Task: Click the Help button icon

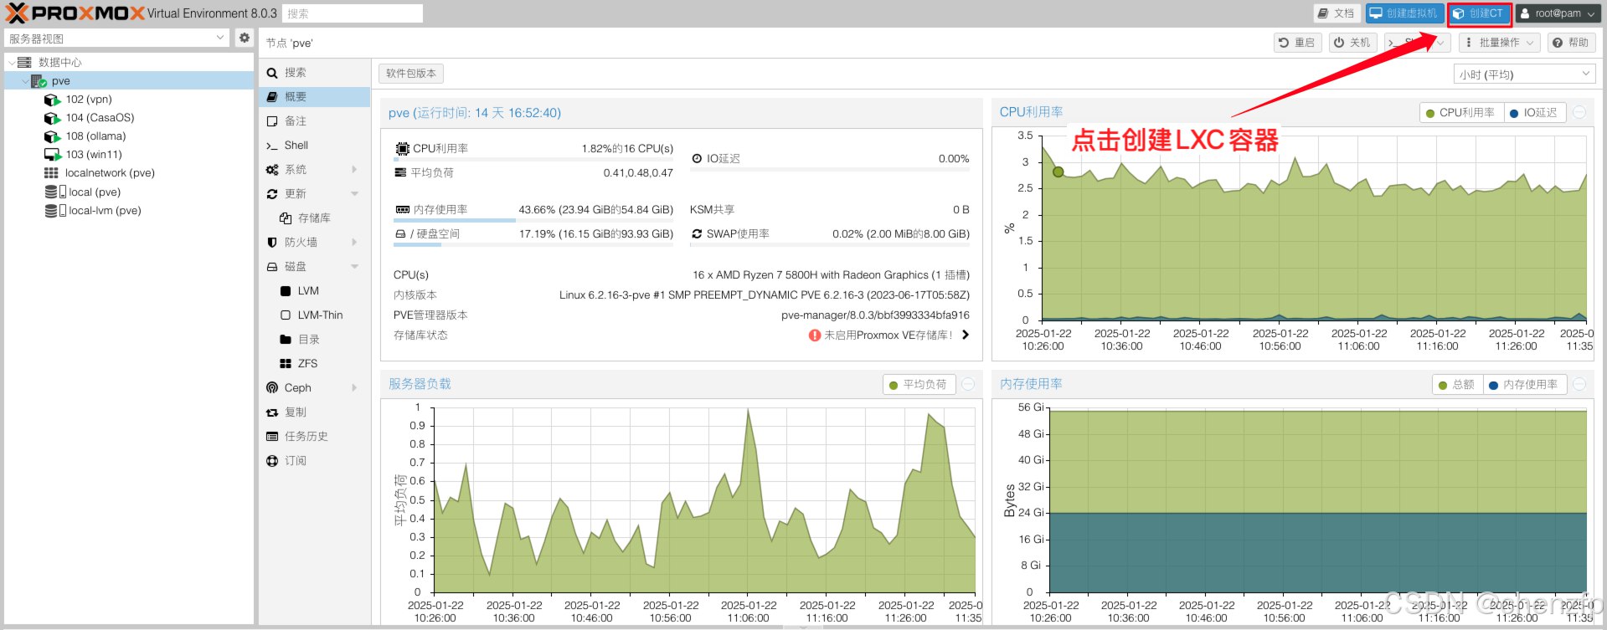Action: [x=1558, y=43]
